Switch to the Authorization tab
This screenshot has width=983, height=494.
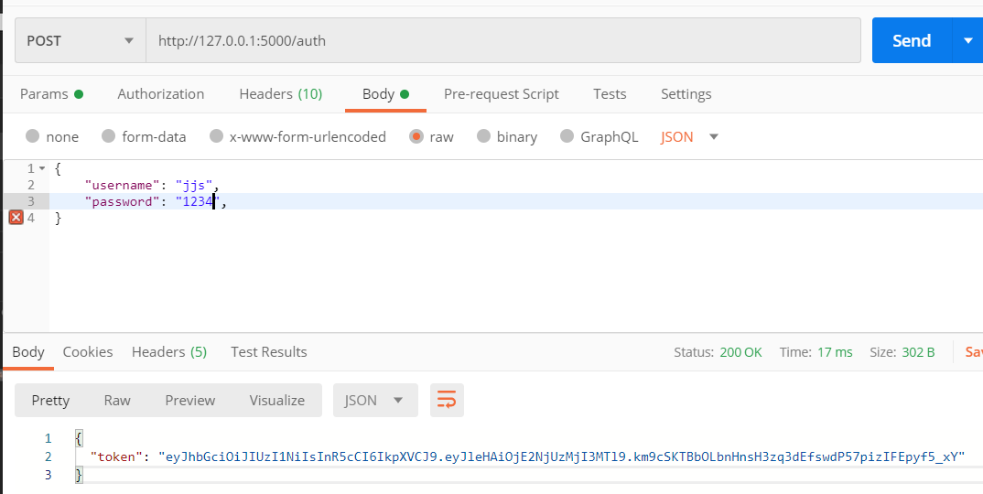[x=161, y=94]
